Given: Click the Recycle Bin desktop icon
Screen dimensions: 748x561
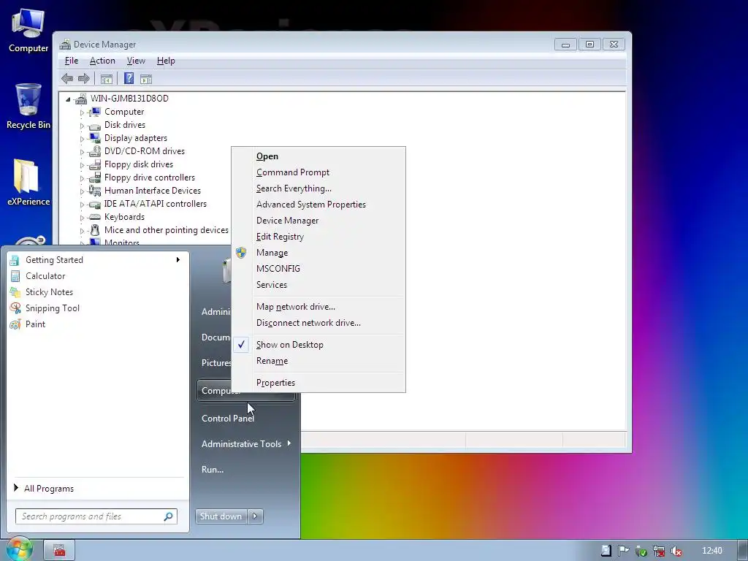Looking at the screenshot, I should coord(28,107).
